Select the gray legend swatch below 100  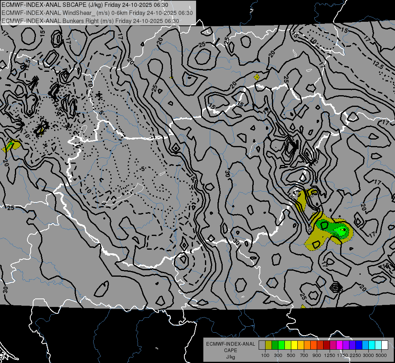tap(262, 345)
